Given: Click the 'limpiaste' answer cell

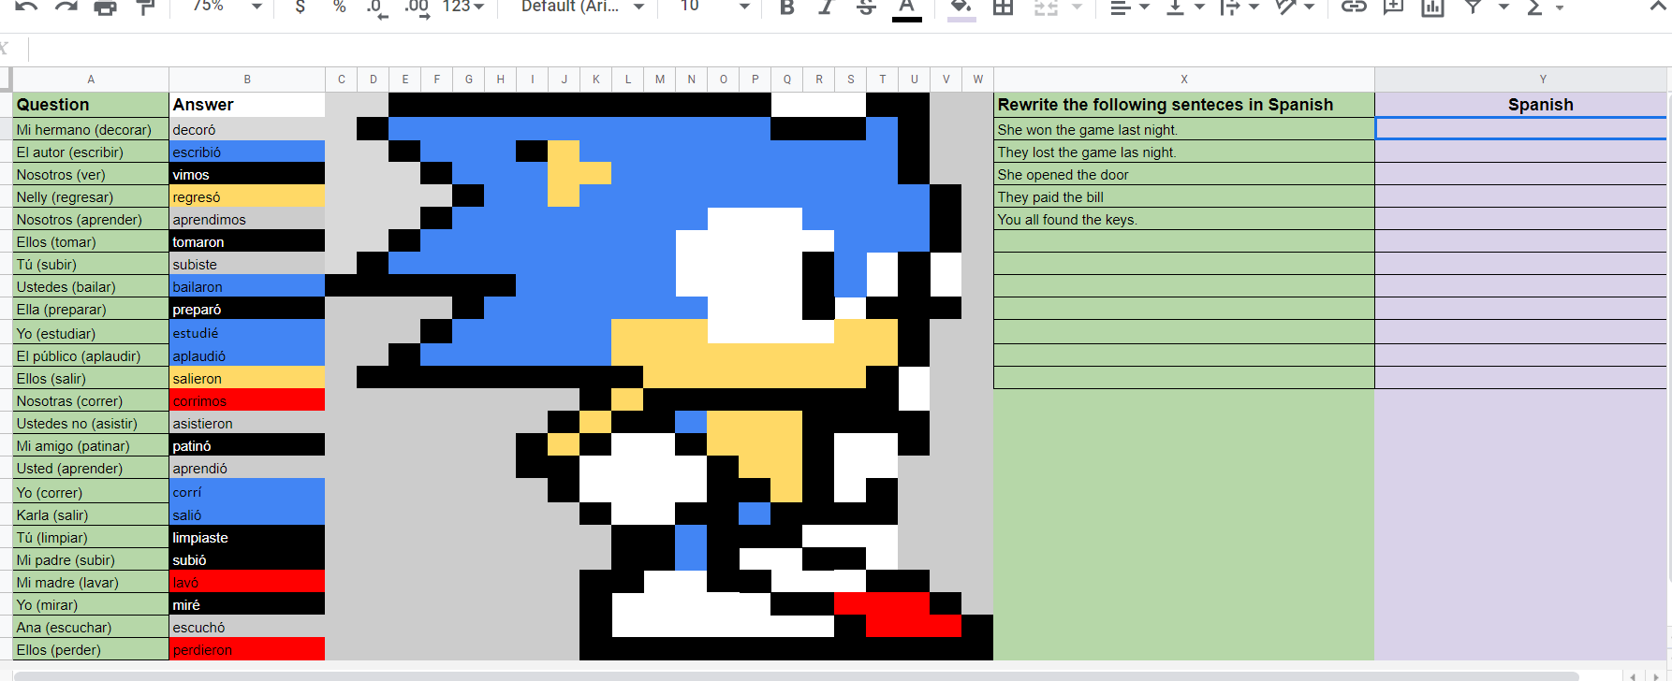Looking at the screenshot, I should pos(247,537).
